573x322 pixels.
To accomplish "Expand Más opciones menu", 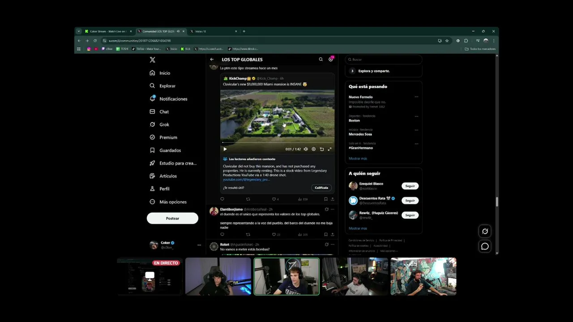I will [168, 202].
